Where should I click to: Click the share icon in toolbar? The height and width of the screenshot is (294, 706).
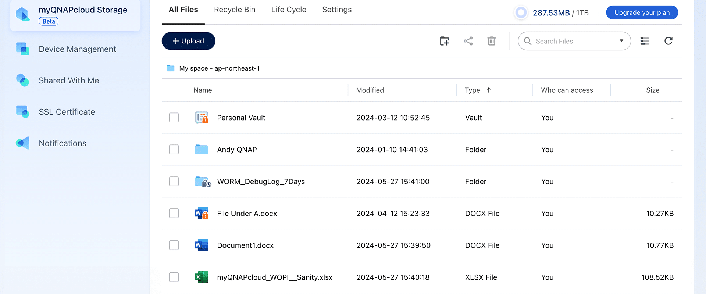[468, 41]
